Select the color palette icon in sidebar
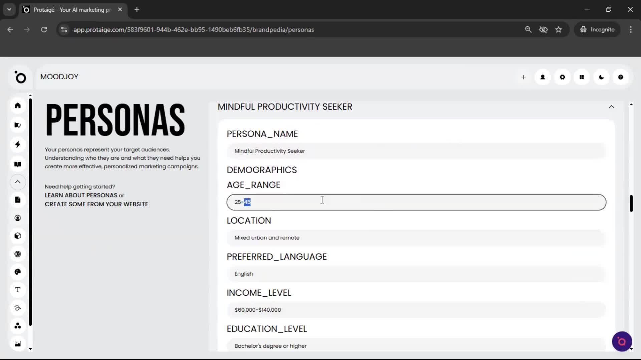Screen dimensions: 641x360 (x=17, y=272)
